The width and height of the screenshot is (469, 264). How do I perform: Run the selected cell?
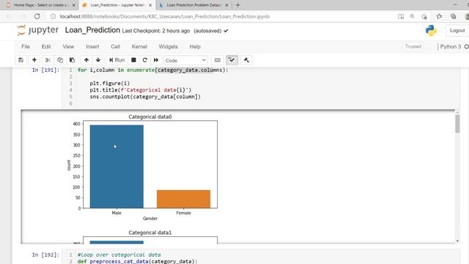click(x=117, y=60)
